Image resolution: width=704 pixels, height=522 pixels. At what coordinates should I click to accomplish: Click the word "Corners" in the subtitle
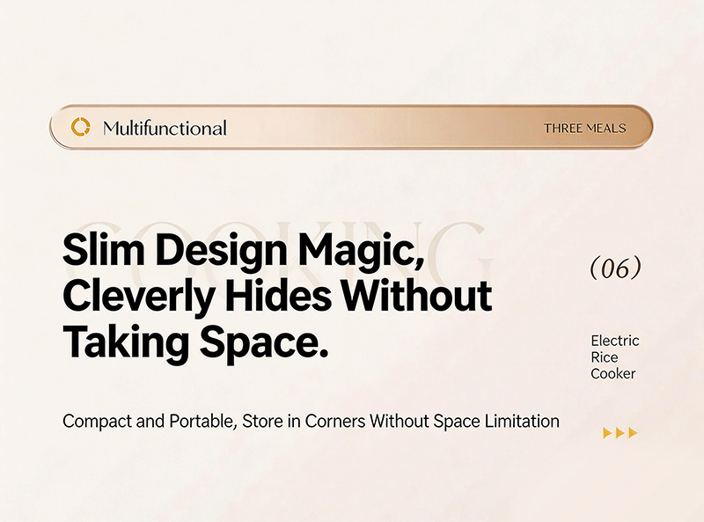tap(335, 422)
